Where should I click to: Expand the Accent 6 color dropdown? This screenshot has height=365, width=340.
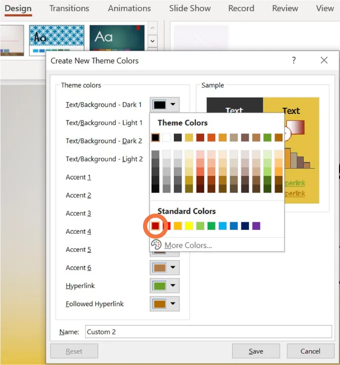click(x=165, y=268)
